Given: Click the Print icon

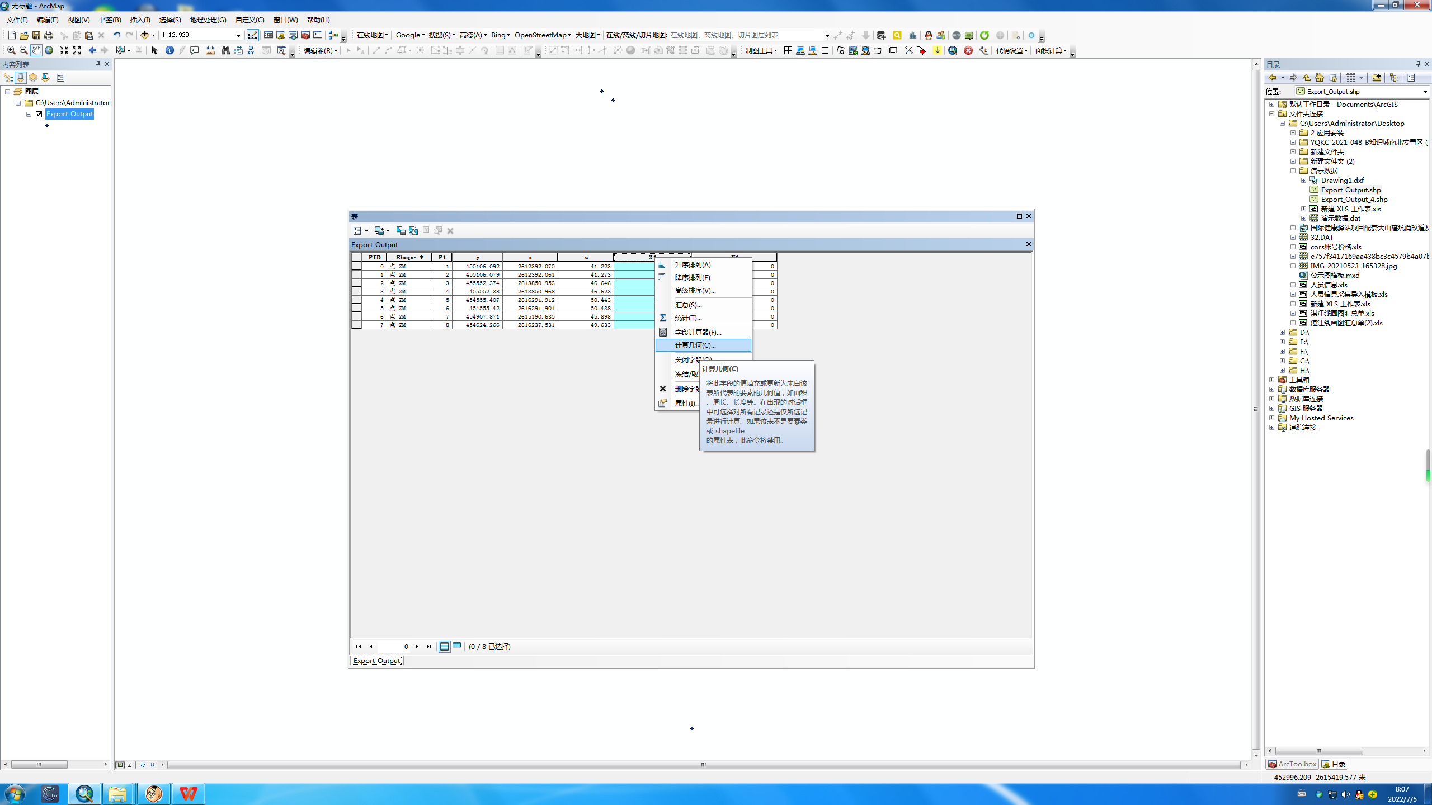Looking at the screenshot, I should [48, 35].
